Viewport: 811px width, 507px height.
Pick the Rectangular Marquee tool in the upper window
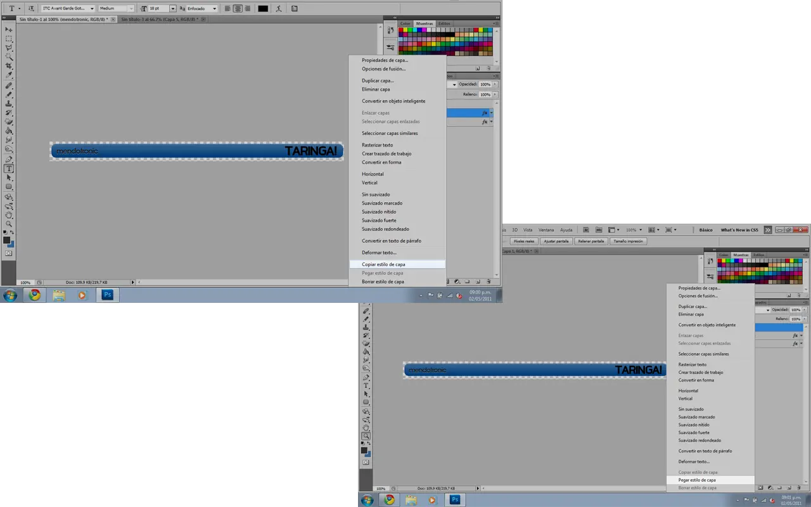[9, 39]
